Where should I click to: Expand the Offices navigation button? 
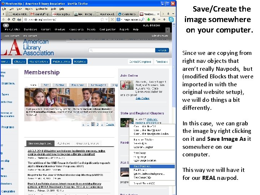pyautogui.click(x=19, y=61)
